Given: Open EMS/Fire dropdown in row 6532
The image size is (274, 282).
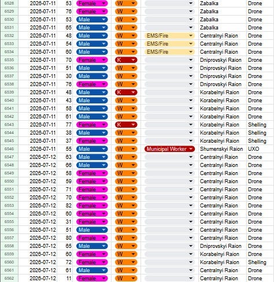Looking at the screenshot, I should [169, 36].
